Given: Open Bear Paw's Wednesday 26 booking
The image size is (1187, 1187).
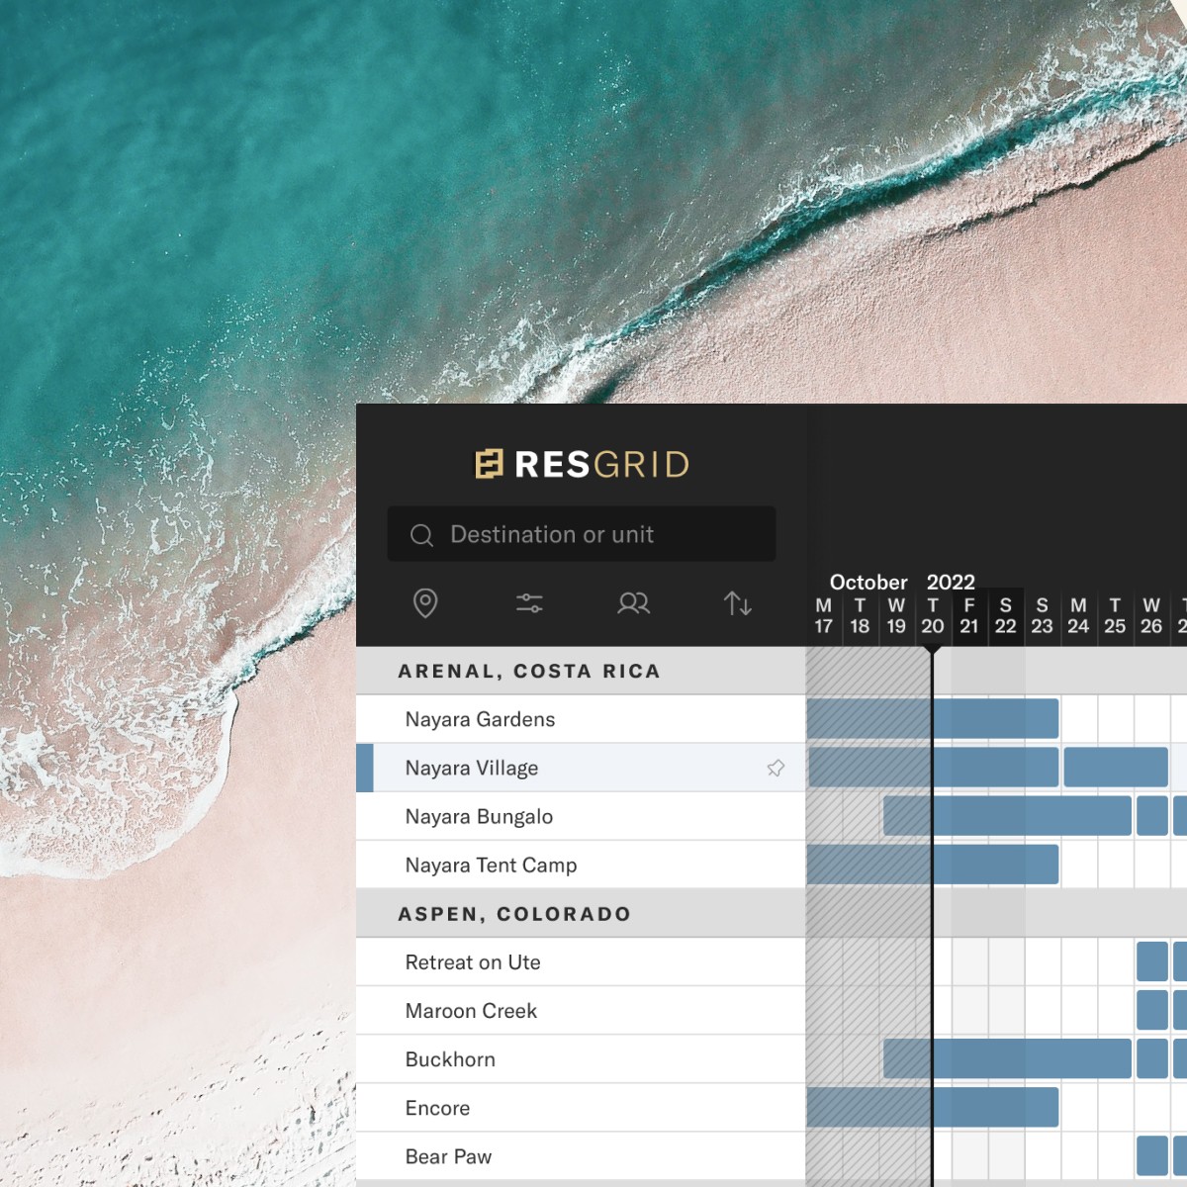Looking at the screenshot, I should coord(1152,1155).
